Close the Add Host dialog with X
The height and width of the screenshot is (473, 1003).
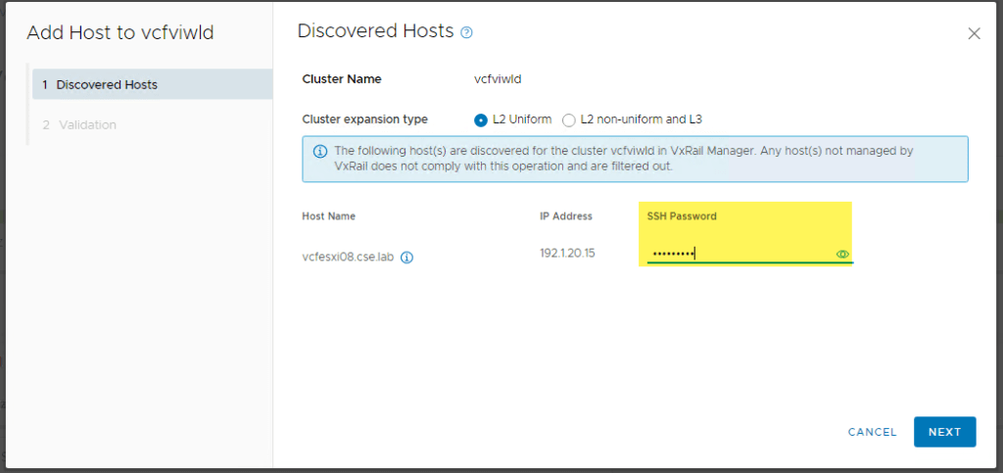point(974,33)
